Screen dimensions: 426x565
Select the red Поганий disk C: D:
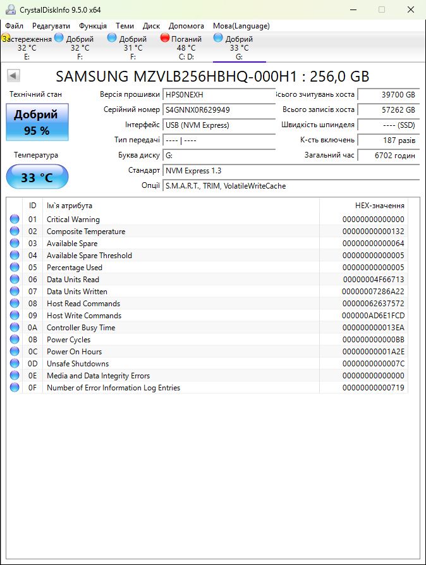(x=186, y=47)
